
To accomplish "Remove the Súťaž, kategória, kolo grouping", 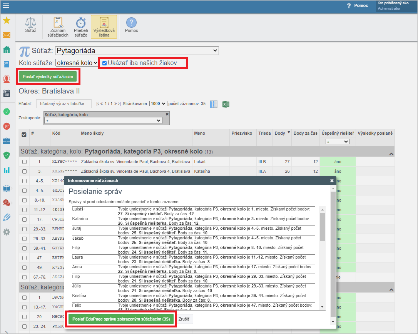I will [167, 114].
